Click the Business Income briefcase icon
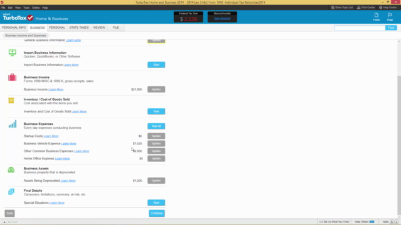401x225 pixels. point(13,77)
